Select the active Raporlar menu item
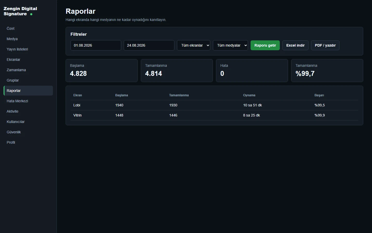 pyautogui.click(x=28, y=91)
